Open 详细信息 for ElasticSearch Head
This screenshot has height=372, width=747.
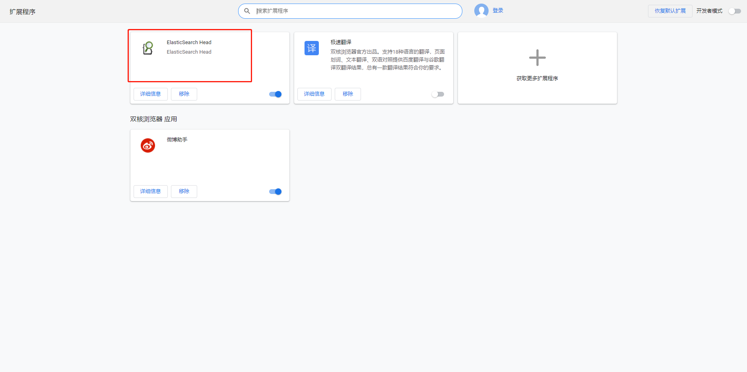click(x=151, y=94)
